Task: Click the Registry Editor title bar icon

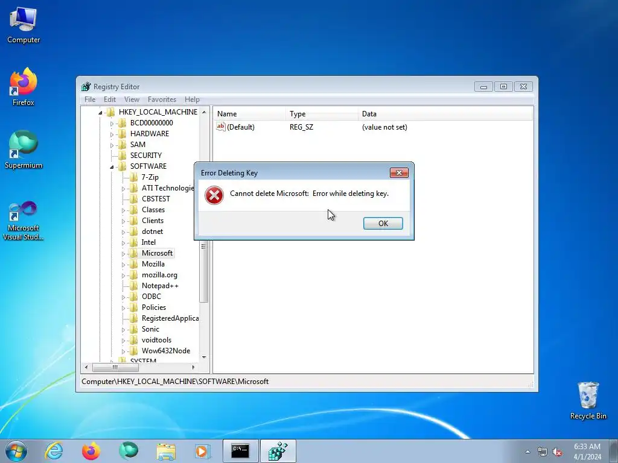Action: tap(86, 87)
